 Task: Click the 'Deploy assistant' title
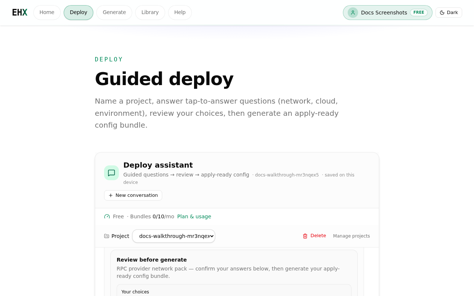[x=158, y=165]
